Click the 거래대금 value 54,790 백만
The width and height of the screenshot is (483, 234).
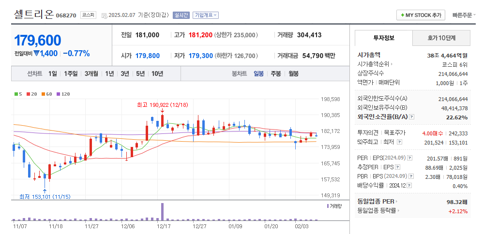[319, 56]
